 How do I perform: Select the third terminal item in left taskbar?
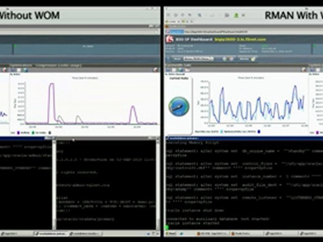pos(85,234)
